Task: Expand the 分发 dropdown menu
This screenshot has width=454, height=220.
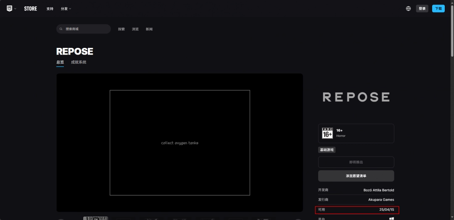Action: click(66, 9)
